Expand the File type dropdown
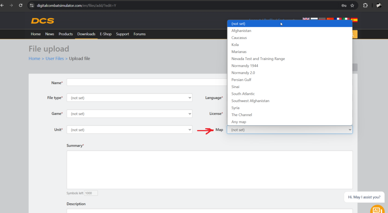The height and width of the screenshot is (213, 388). point(129,98)
